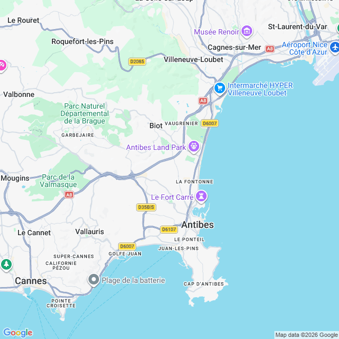Click the Valbonne town label
Screen dimensions: 339x339
click(x=19, y=94)
